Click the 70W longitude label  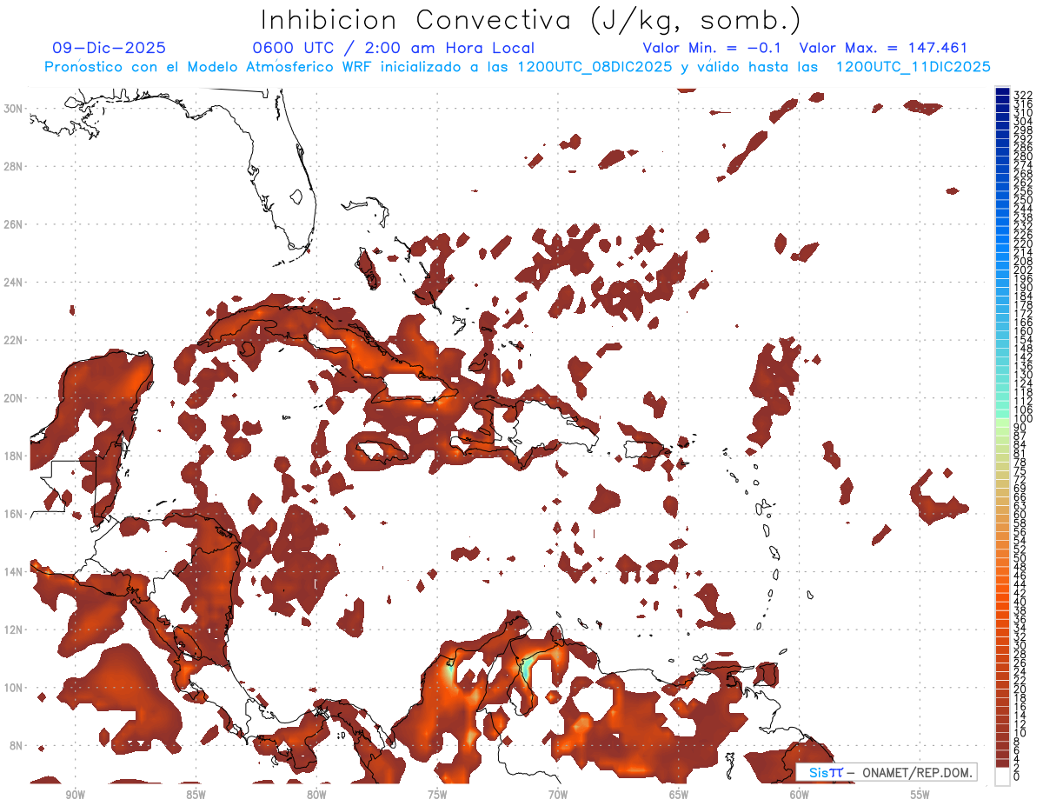pyautogui.click(x=558, y=795)
